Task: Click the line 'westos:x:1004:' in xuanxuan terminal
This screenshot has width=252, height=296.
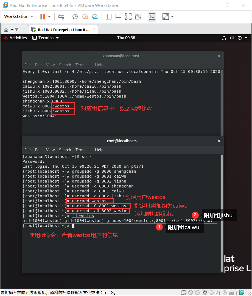Action: [40, 116]
